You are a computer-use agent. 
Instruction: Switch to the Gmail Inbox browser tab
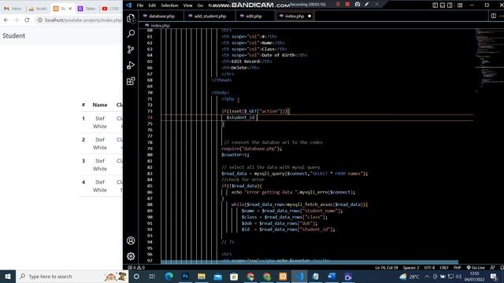pyautogui.click(x=13, y=9)
